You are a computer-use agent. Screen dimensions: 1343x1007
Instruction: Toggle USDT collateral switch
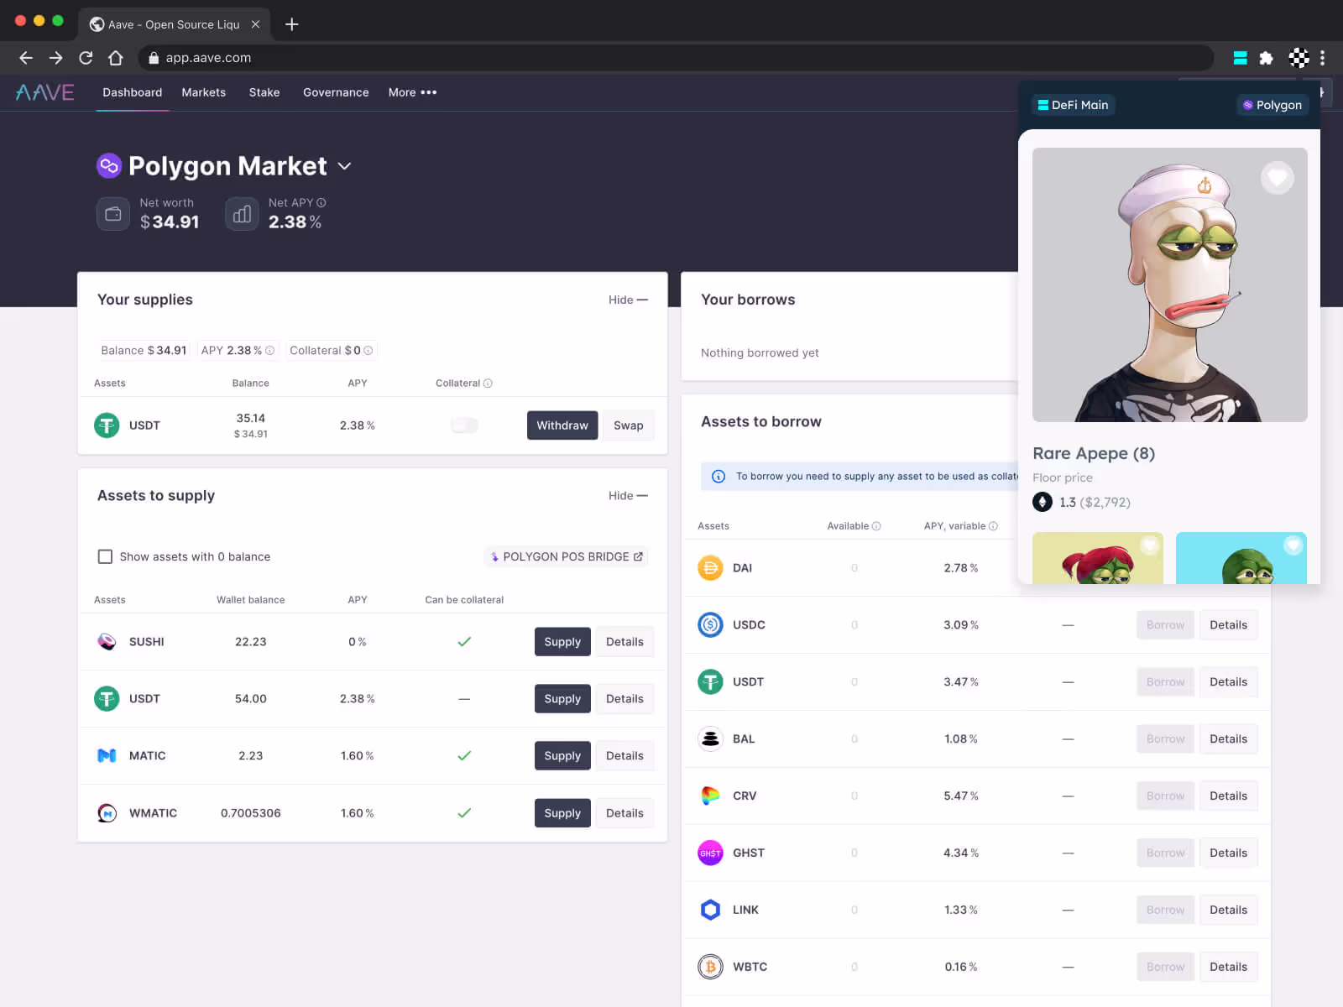(464, 425)
